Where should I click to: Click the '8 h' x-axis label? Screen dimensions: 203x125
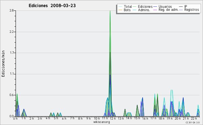(x=80, y=119)
